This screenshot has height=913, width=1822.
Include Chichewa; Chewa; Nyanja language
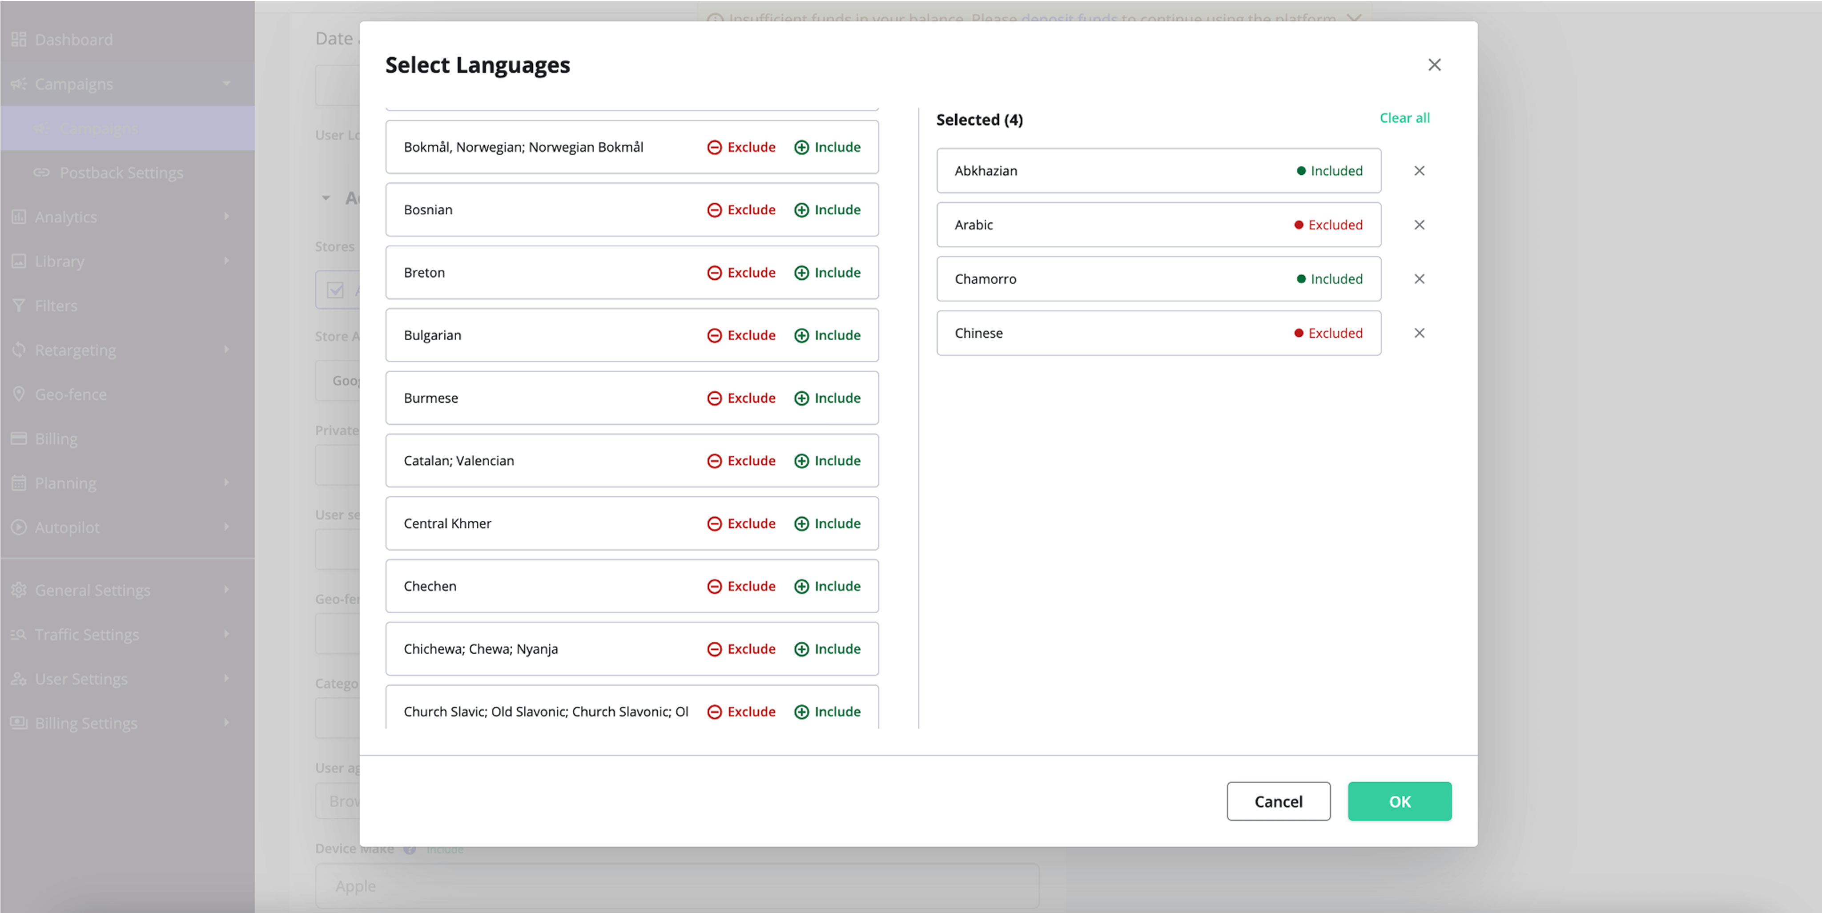(x=828, y=649)
